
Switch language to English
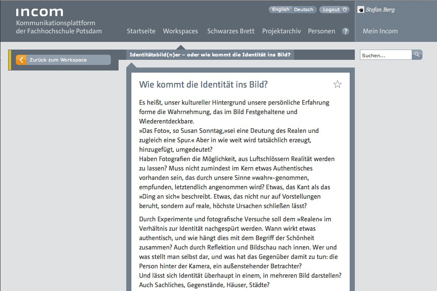[280, 9]
